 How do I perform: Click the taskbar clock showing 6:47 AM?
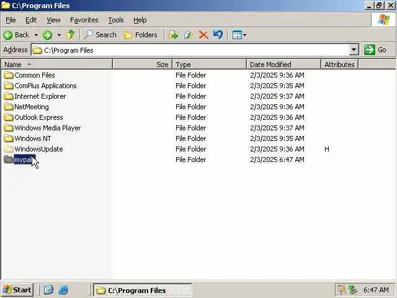[376, 290]
